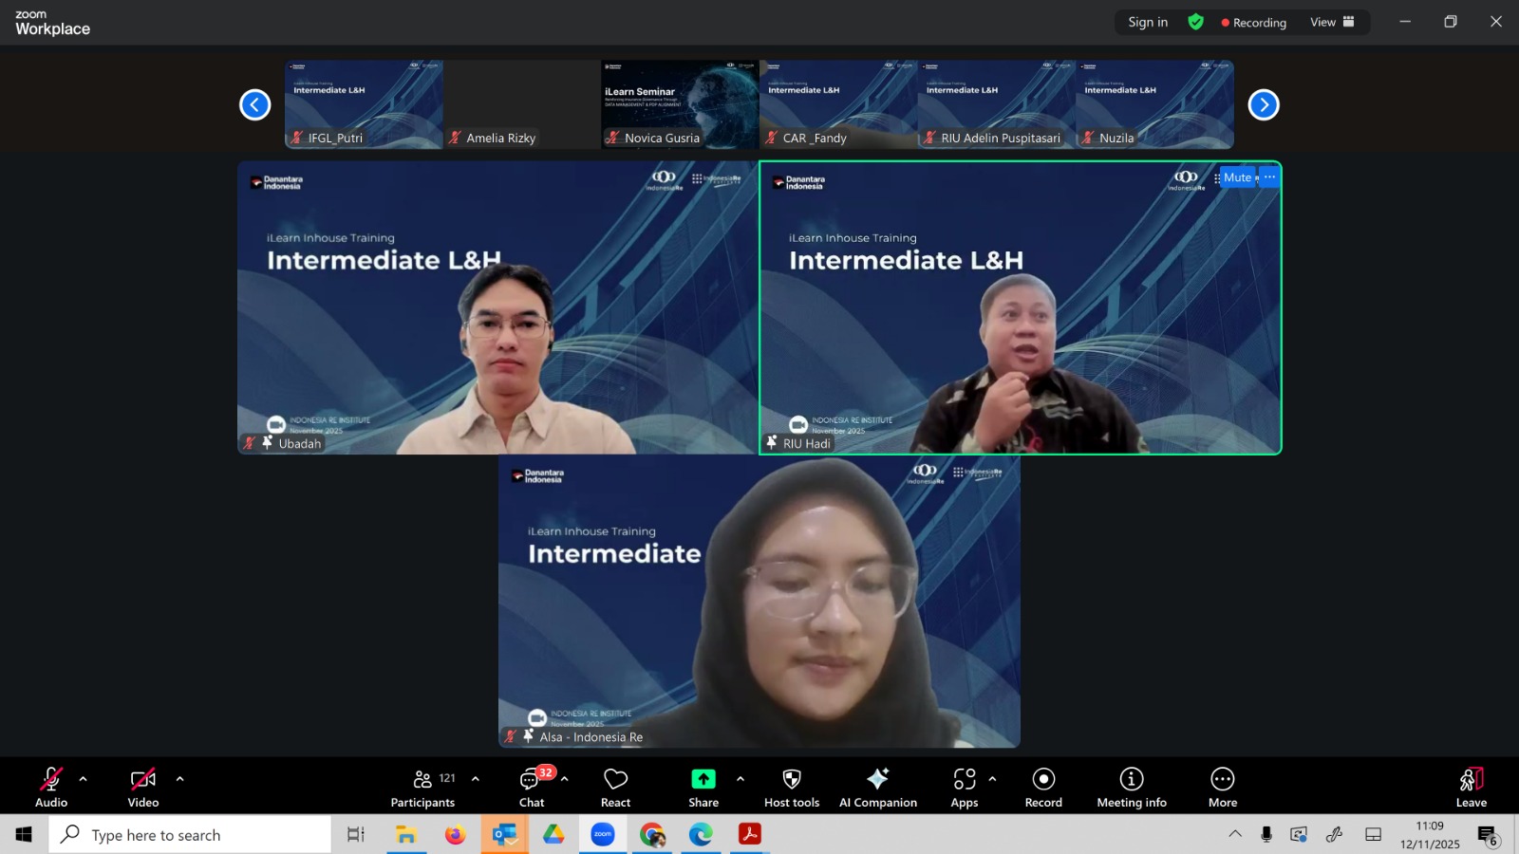Screen dimensions: 1519x854
Task: Open Firefox from the Windows taskbar
Action: click(456, 835)
